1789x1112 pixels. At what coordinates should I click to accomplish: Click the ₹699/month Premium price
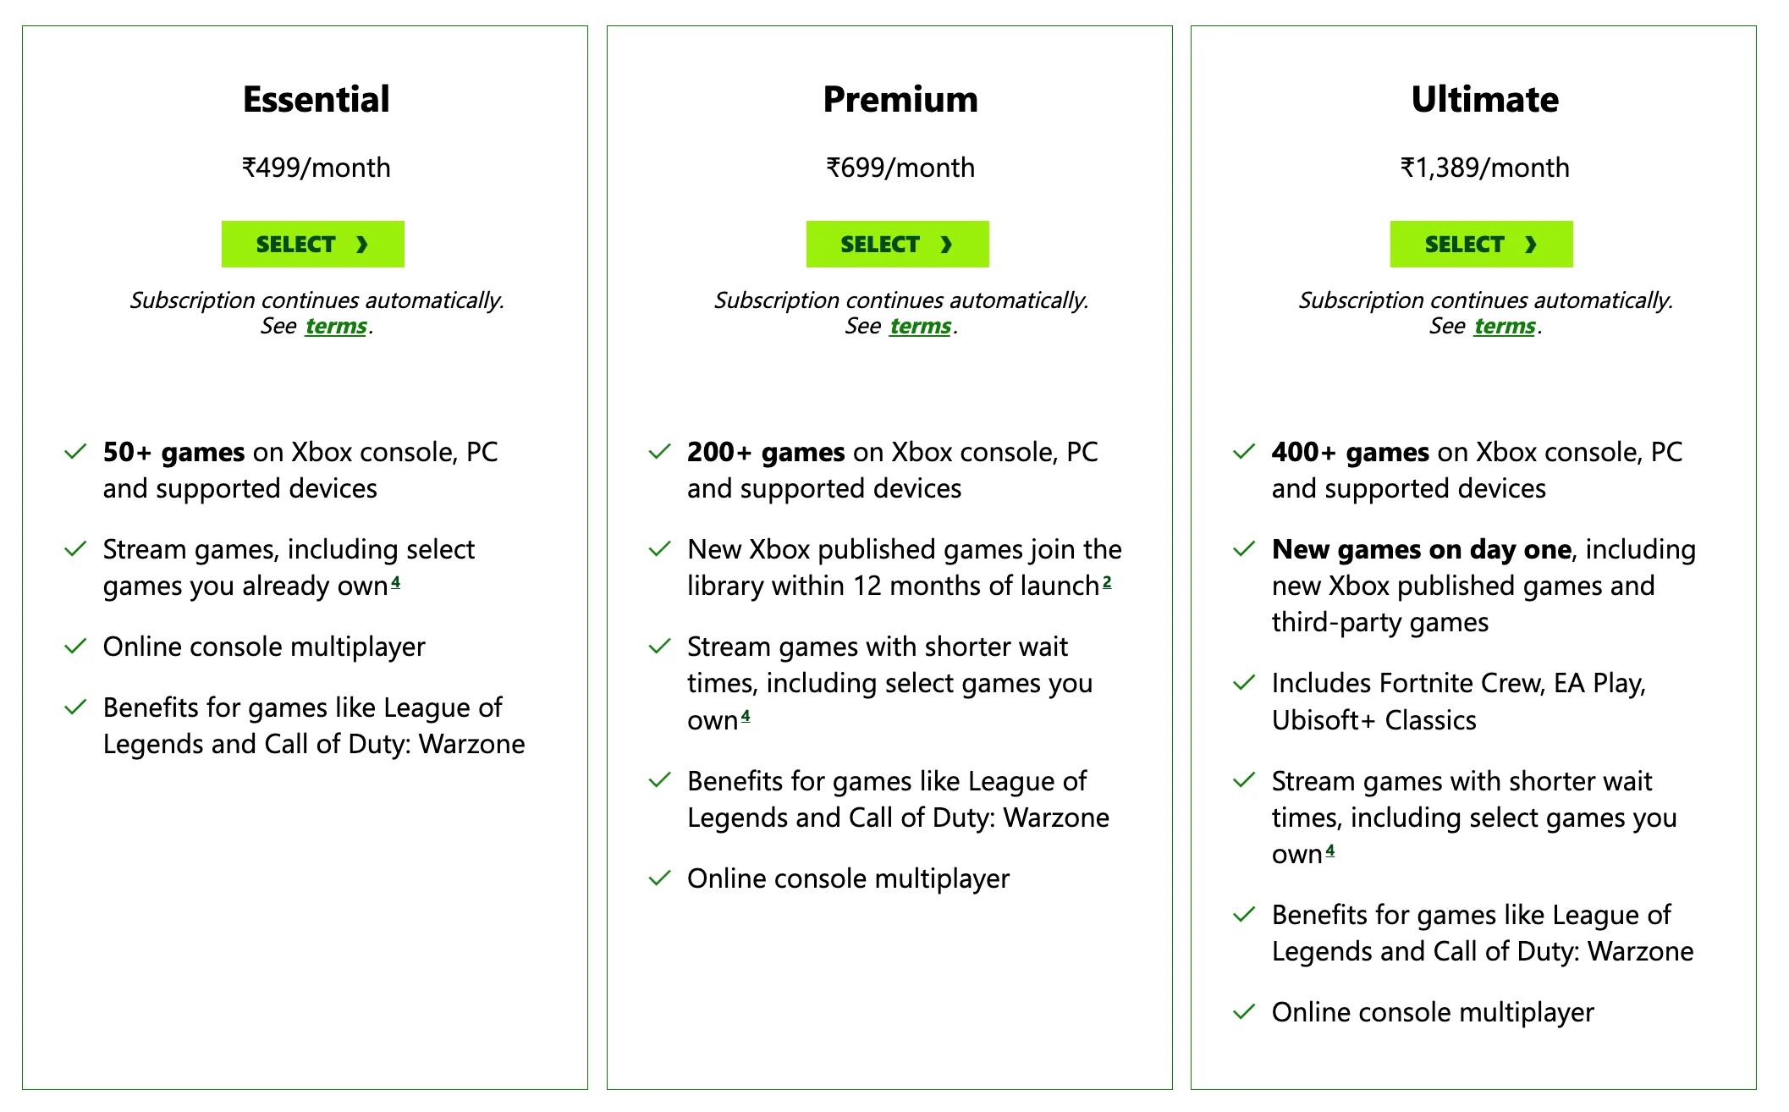[x=900, y=168]
